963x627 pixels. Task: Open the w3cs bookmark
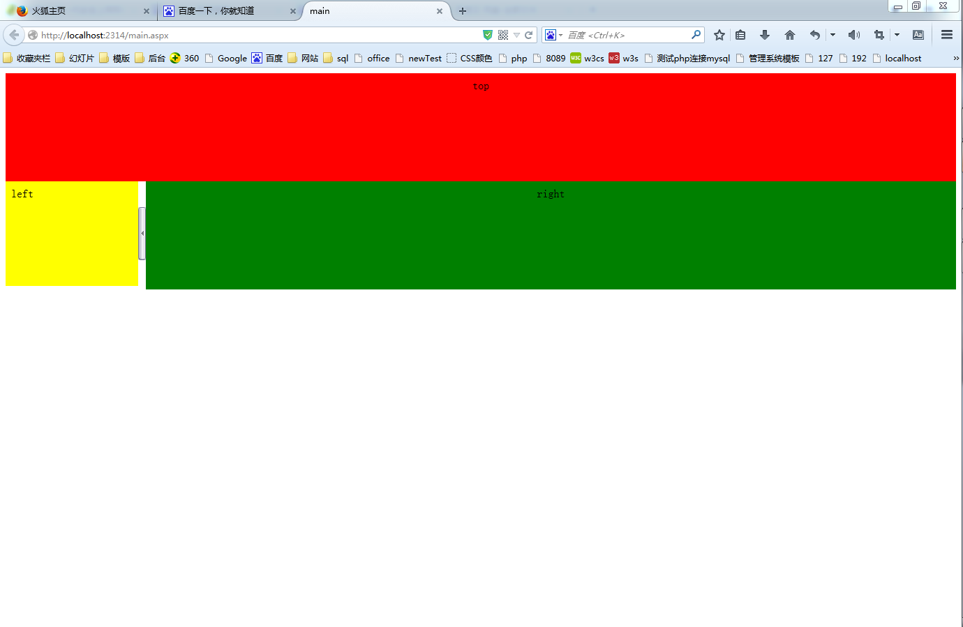tap(588, 58)
